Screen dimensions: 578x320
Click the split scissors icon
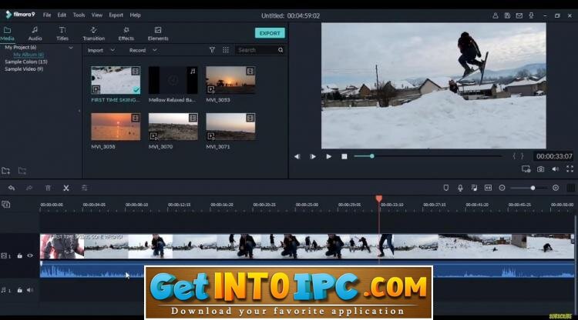click(66, 188)
